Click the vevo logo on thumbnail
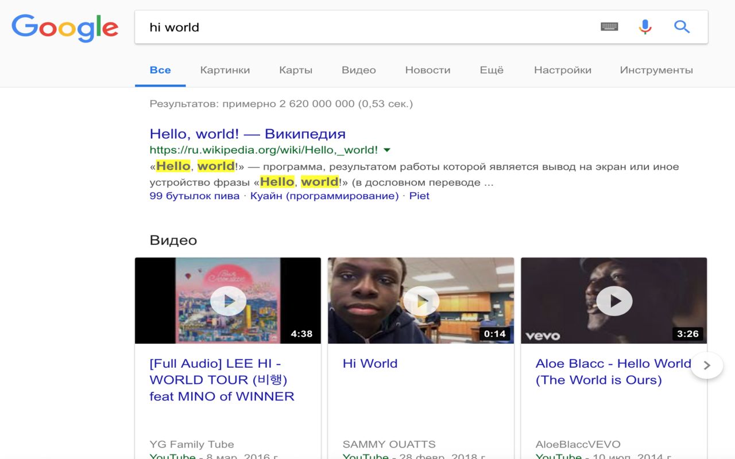 click(543, 335)
